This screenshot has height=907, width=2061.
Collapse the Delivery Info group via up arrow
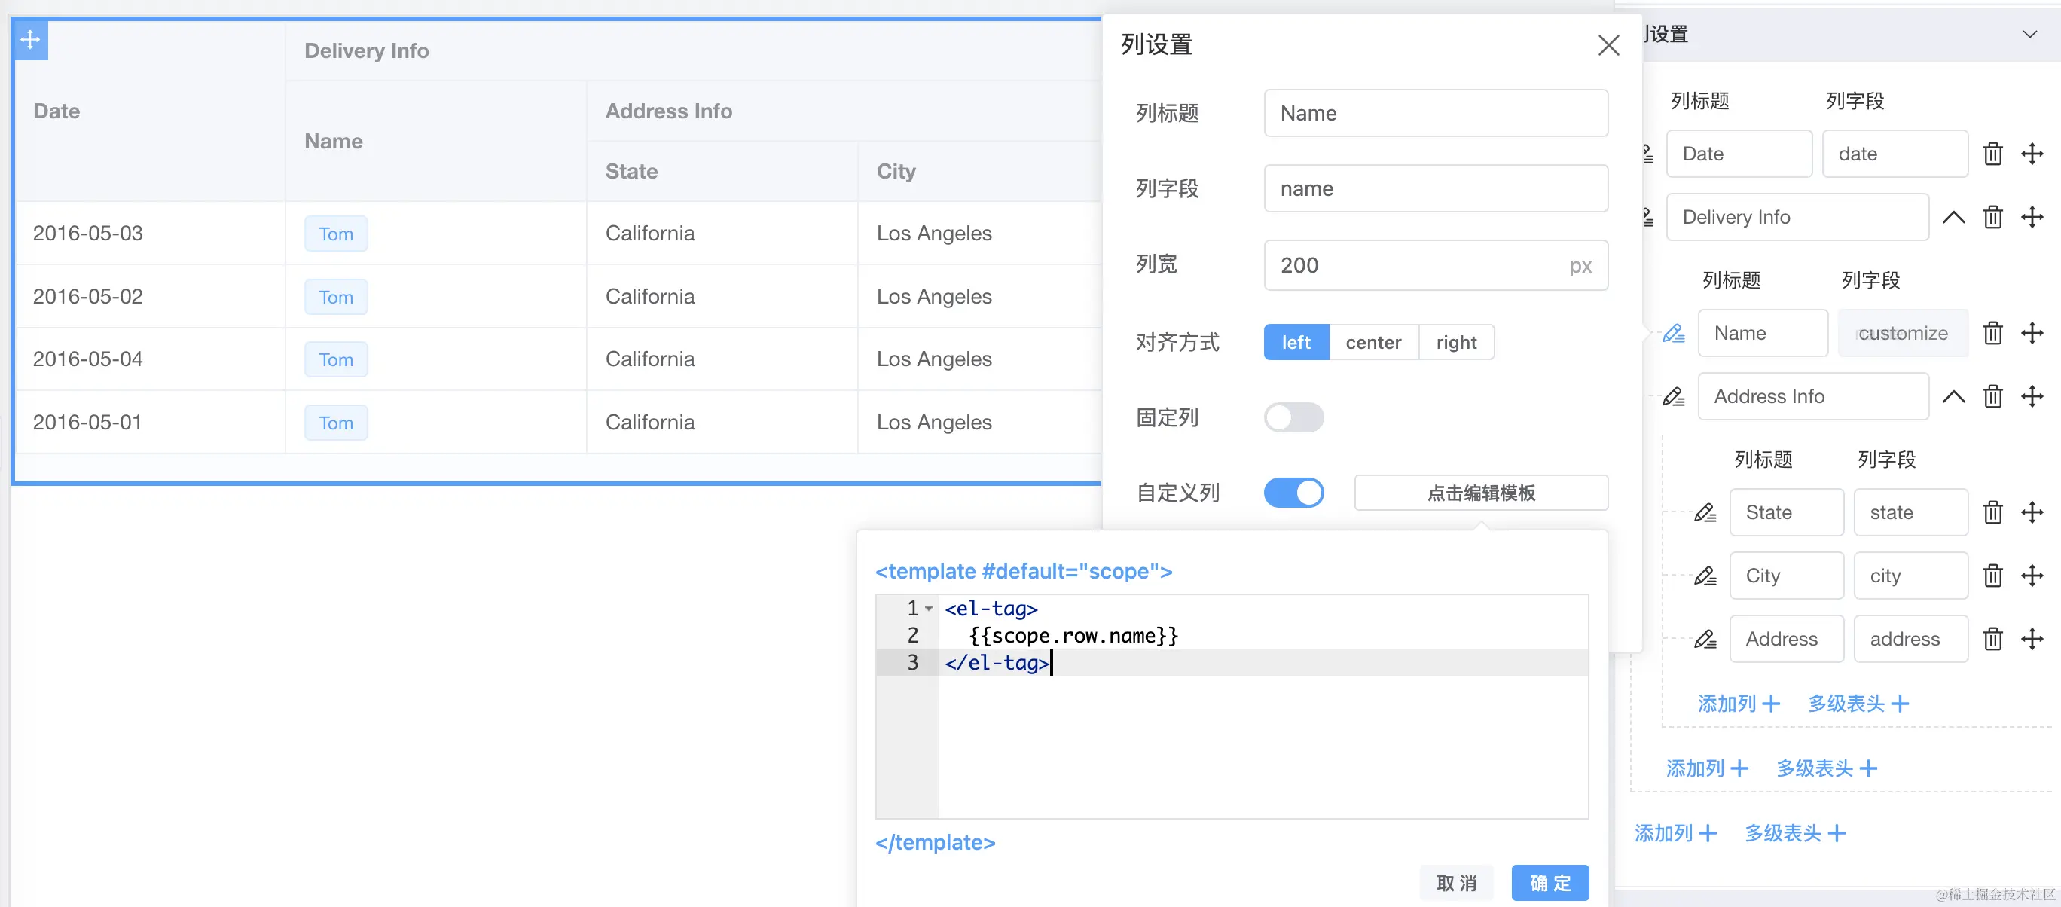coord(1955,217)
